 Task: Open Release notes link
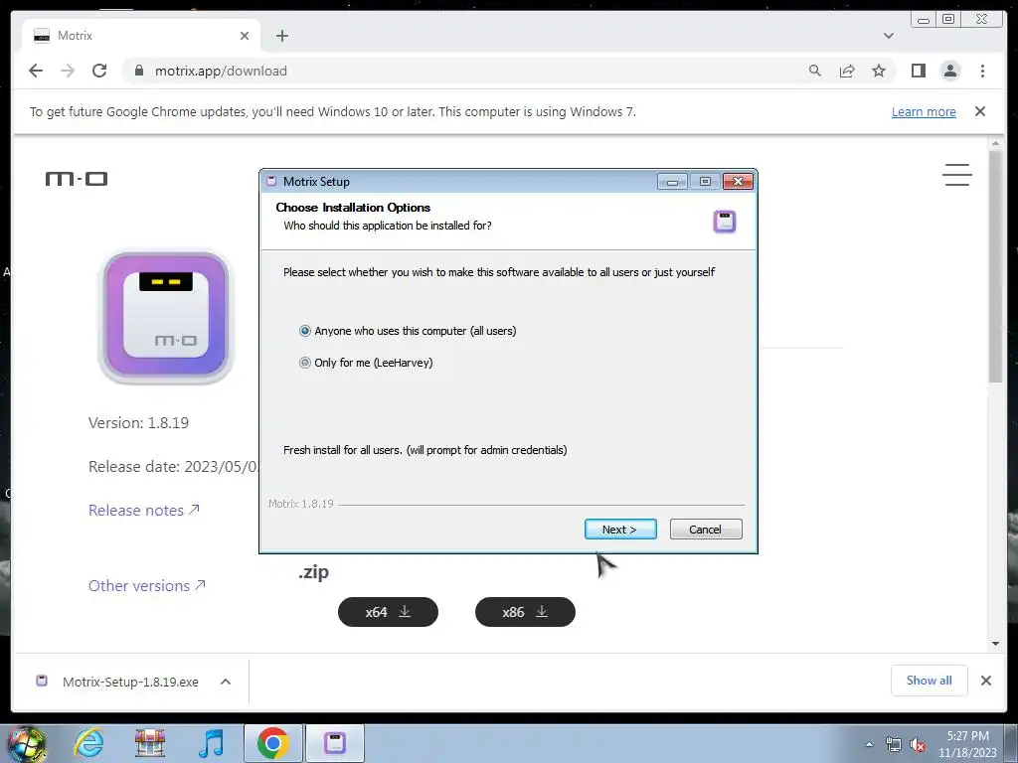tap(143, 510)
